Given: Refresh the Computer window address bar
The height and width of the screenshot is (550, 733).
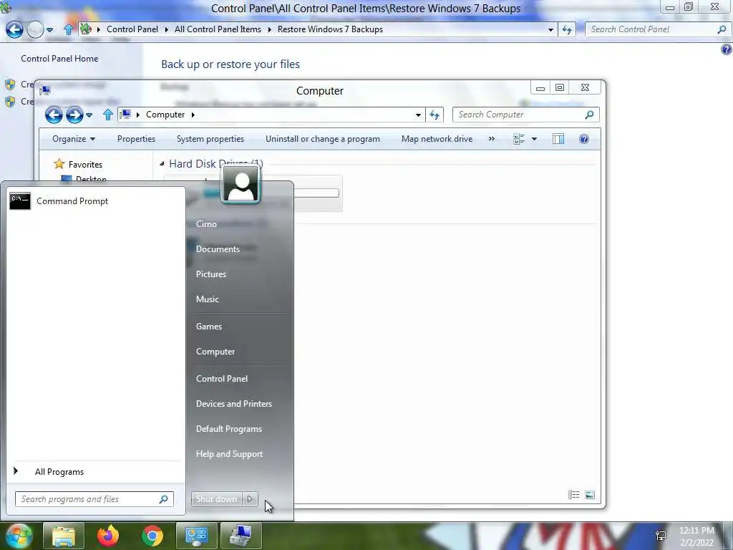Looking at the screenshot, I should (435, 115).
